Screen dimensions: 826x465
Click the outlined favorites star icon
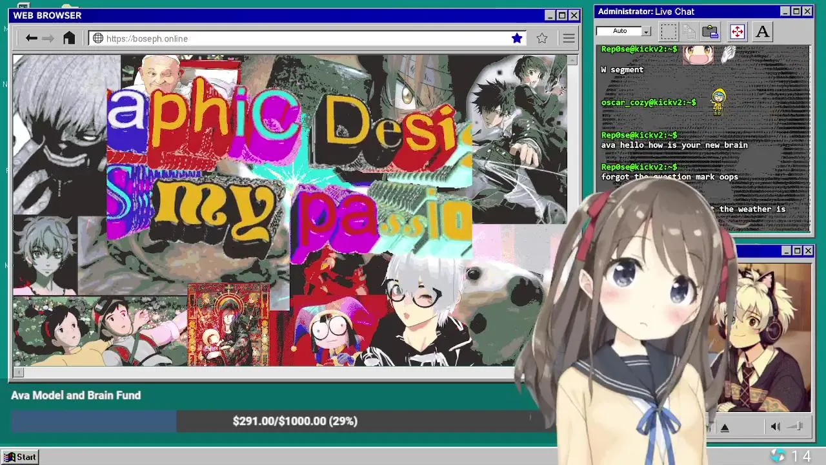click(x=542, y=38)
